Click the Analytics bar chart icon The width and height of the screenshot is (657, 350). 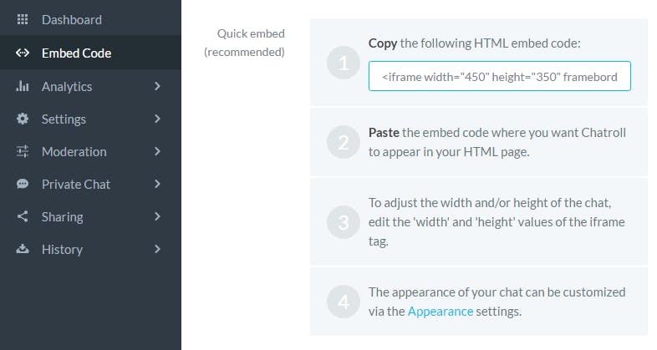pyautogui.click(x=23, y=86)
